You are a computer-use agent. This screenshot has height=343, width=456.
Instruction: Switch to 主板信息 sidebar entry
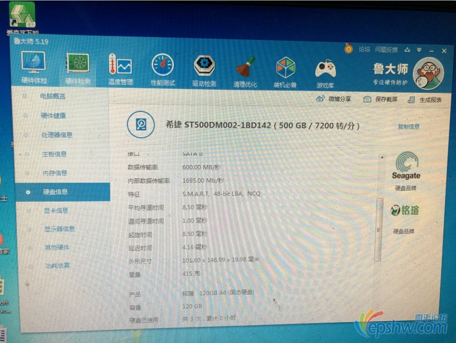[54, 154]
